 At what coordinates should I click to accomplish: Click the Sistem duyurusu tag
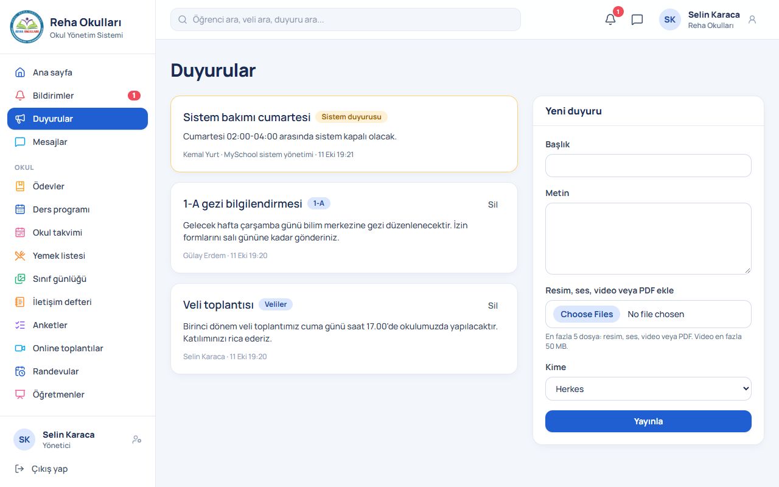(x=351, y=117)
